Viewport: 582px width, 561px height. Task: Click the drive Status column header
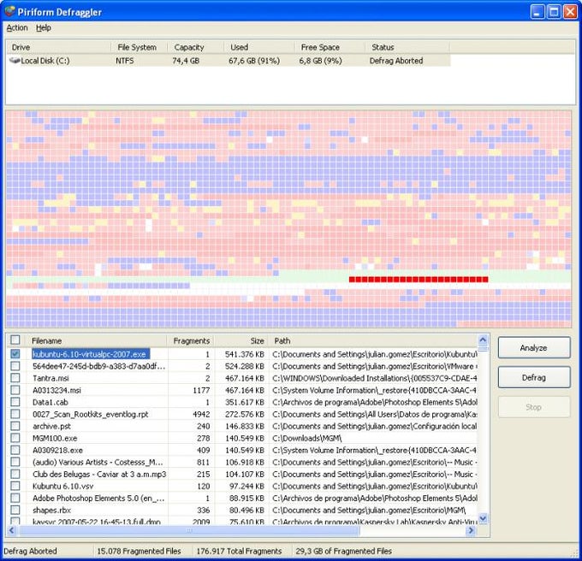pos(407,47)
